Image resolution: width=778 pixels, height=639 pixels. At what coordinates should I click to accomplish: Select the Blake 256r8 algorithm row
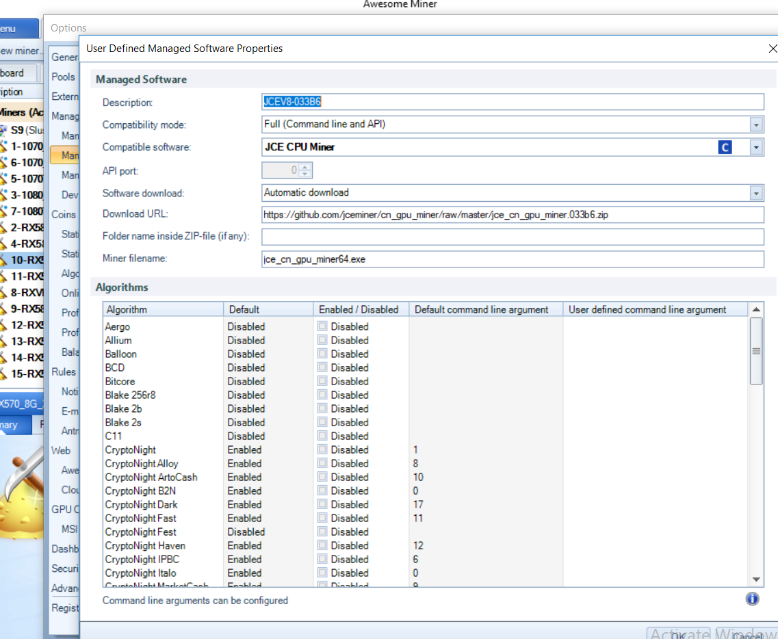[425, 395]
